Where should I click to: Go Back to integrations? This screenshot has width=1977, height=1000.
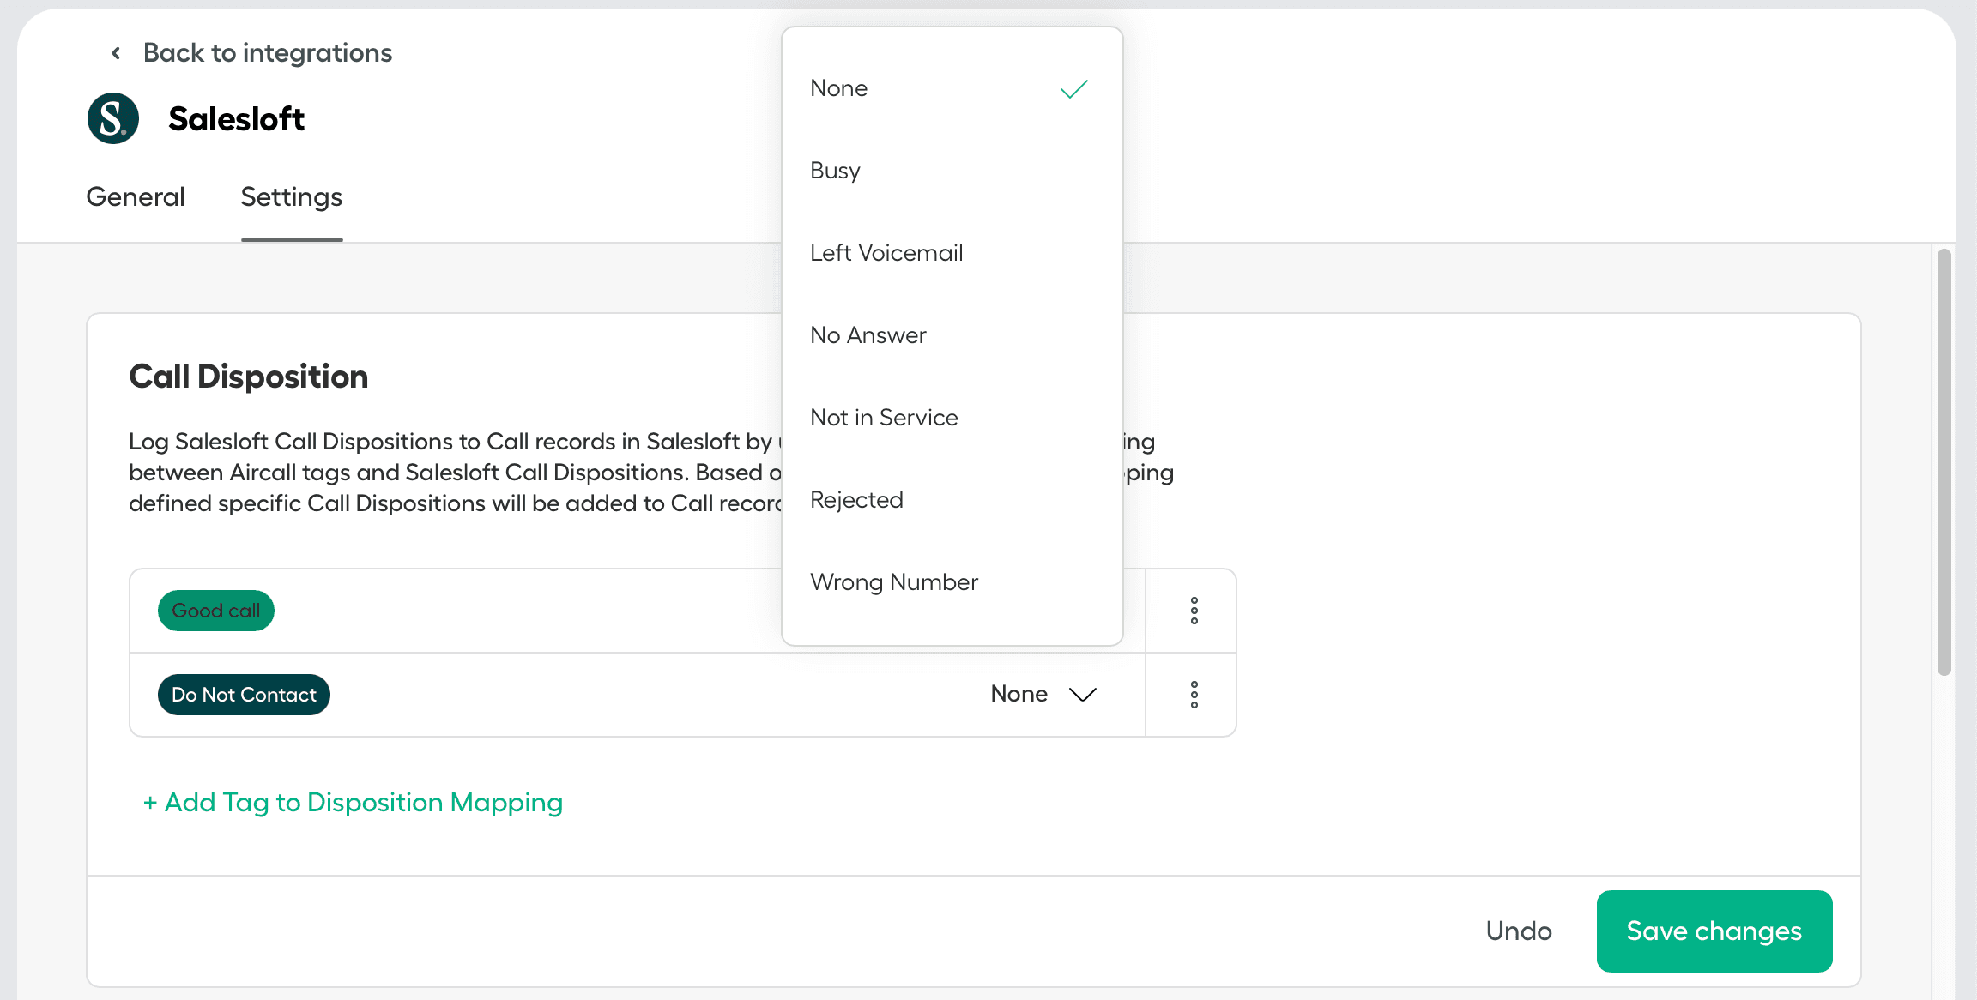267,53
